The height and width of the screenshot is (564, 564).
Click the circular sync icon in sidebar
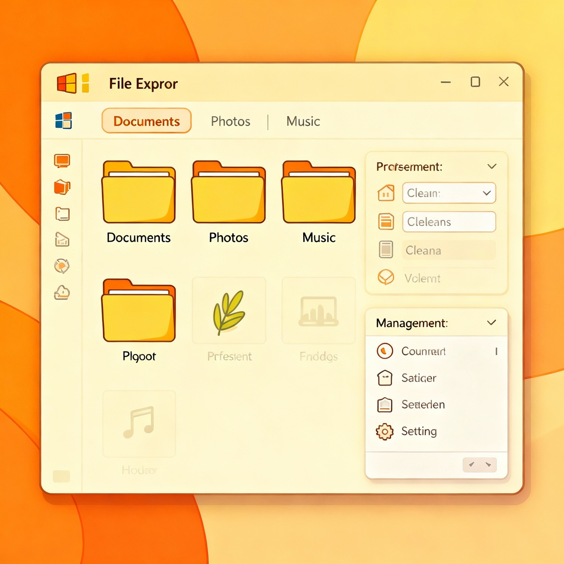tap(62, 266)
